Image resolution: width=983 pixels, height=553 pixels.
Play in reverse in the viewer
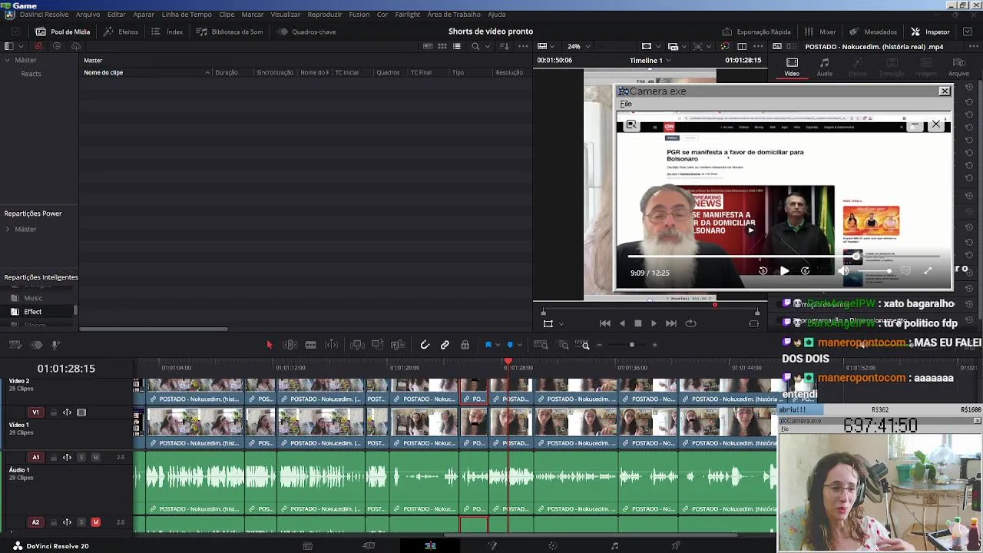click(x=621, y=323)
